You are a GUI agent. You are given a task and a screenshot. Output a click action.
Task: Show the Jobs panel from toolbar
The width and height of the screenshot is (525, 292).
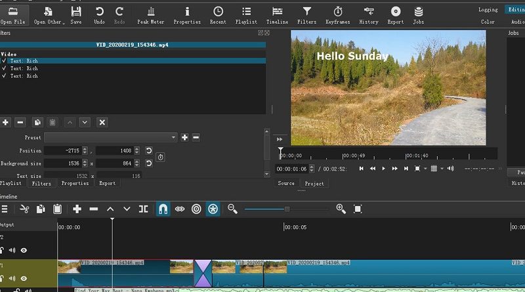coord(418,15)
